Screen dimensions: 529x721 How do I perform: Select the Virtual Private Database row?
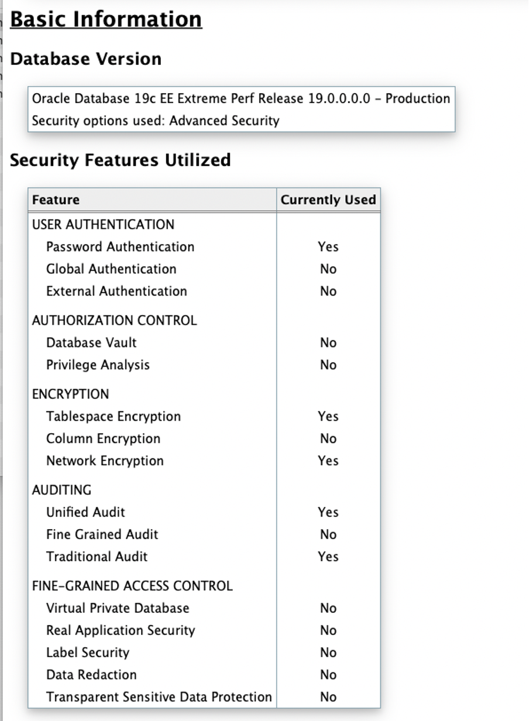pos(118,609)
